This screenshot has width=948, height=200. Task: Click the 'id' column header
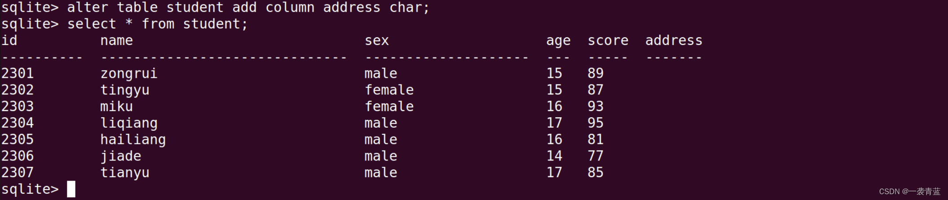[9, 40]
